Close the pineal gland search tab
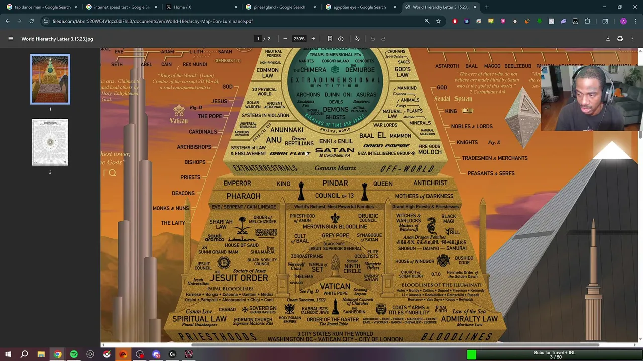The image size is (643, 361). tap(315, 7)
